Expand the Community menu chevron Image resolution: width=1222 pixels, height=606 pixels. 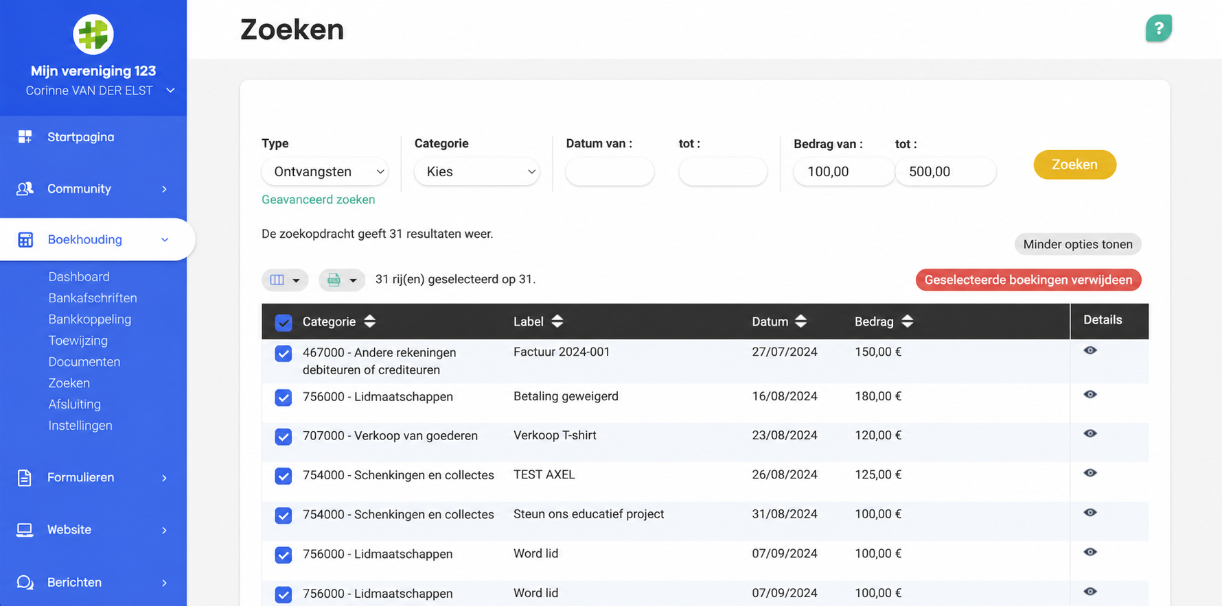(x=164, y=189)
